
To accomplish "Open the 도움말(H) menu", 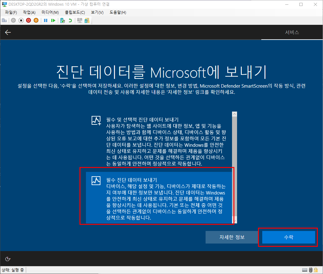I will pos(118,12).
